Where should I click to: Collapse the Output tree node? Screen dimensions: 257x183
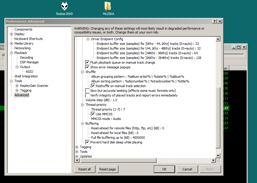tap(17, 67)
